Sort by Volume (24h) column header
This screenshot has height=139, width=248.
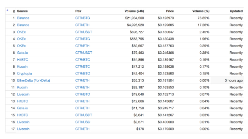click(x=134, y=11)
